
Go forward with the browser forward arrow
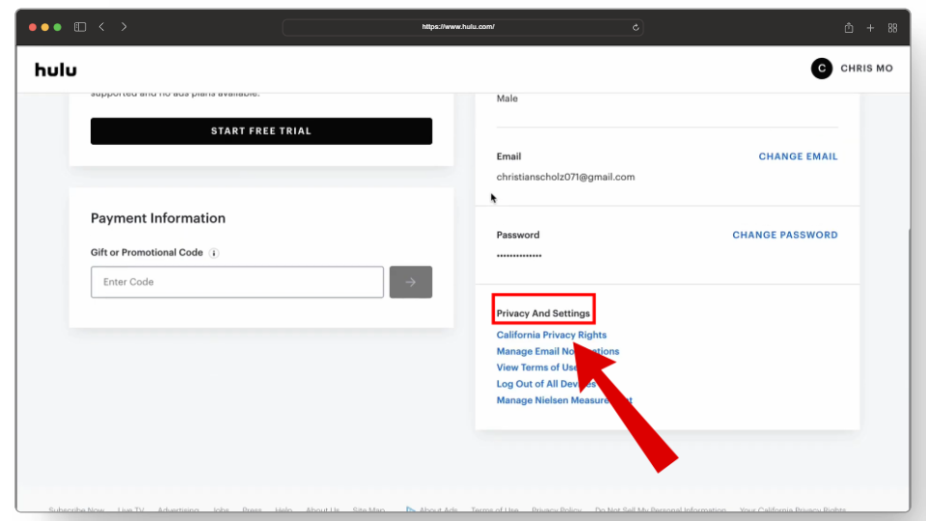click(x=123, y=27)
